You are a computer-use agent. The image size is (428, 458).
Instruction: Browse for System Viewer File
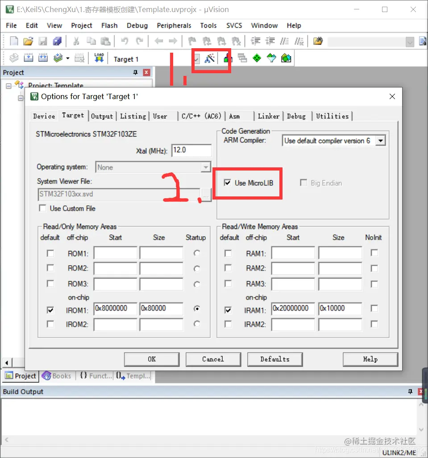[206, 195]
